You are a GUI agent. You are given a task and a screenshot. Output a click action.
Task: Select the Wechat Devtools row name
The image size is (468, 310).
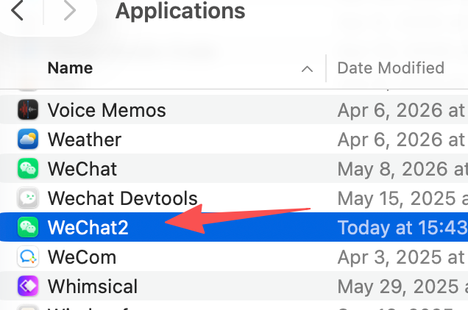(x=122, y=198)
